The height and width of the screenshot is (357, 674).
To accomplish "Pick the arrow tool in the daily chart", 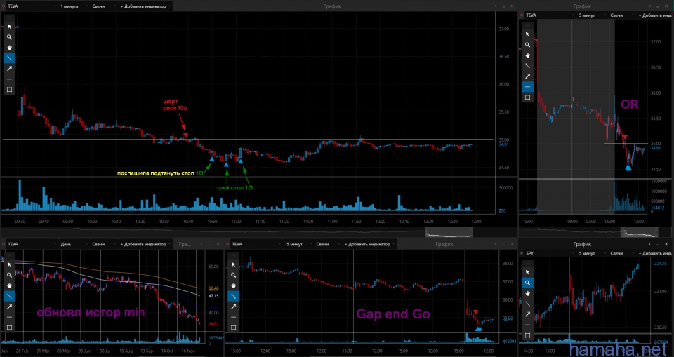I will pos(9,307).
